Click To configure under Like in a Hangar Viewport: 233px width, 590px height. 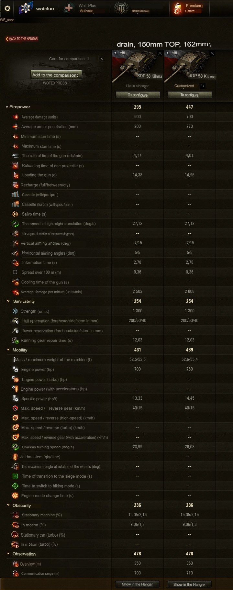(138, 95)
